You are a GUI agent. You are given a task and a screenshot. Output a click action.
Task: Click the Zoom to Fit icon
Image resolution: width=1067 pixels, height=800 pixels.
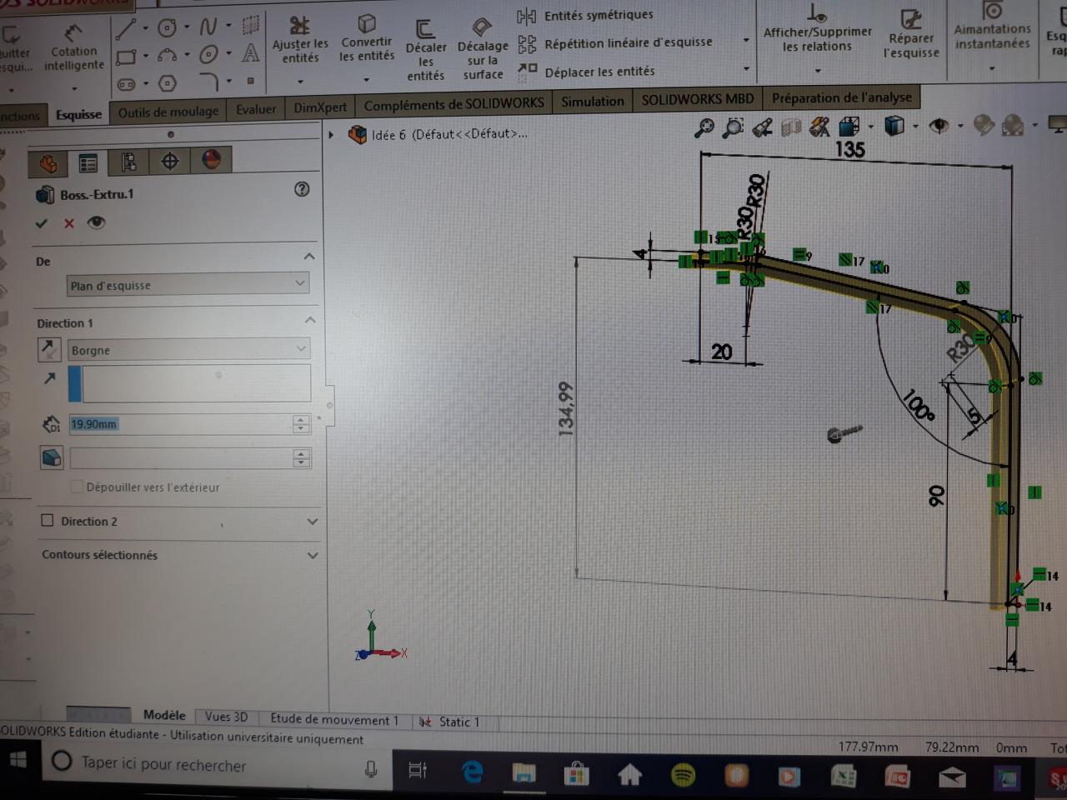point(704,127)
